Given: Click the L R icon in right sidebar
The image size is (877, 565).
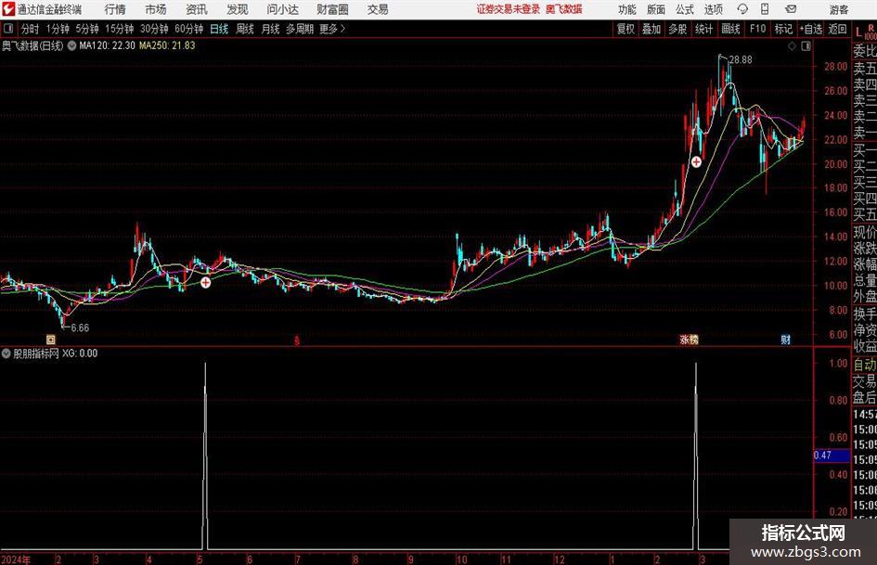Looking at the screenshot, I should point(865,32).
